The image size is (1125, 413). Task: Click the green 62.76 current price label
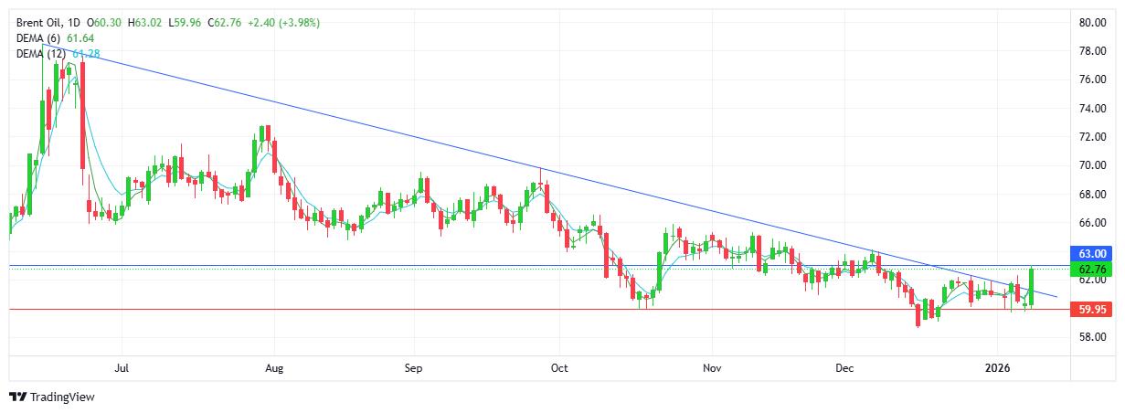point(1094,270)
